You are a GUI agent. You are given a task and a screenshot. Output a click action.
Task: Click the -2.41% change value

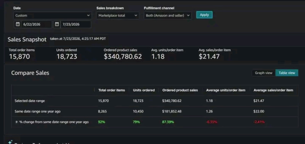pyautogui.click(x=259, y=122)
